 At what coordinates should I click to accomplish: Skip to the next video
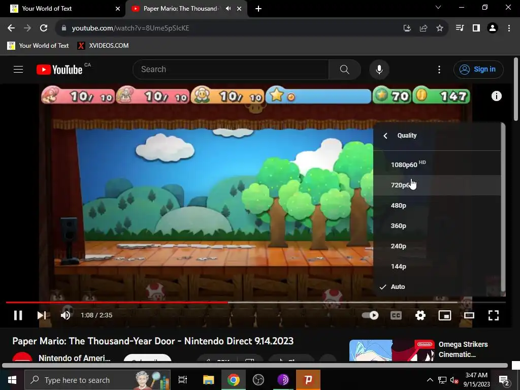pyautogui.click(x=42, y=315)
